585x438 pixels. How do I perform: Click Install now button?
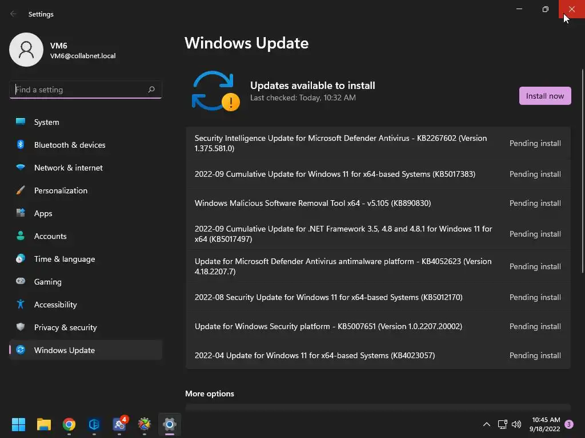pos(544,96)
